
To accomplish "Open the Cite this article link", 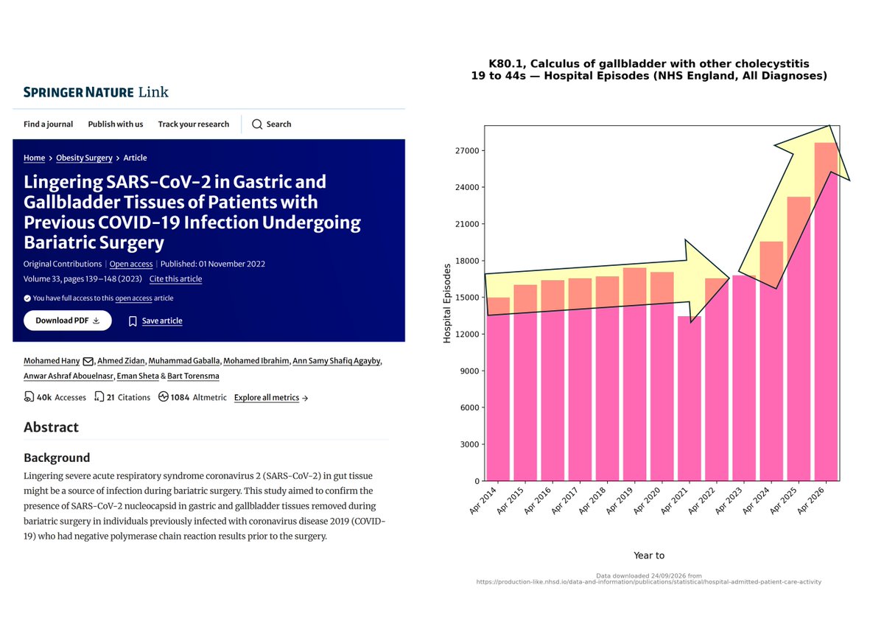I will [175, 279].
